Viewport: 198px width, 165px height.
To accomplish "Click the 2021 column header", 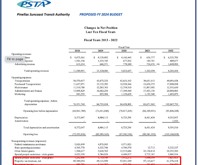I will pos(147,51).
